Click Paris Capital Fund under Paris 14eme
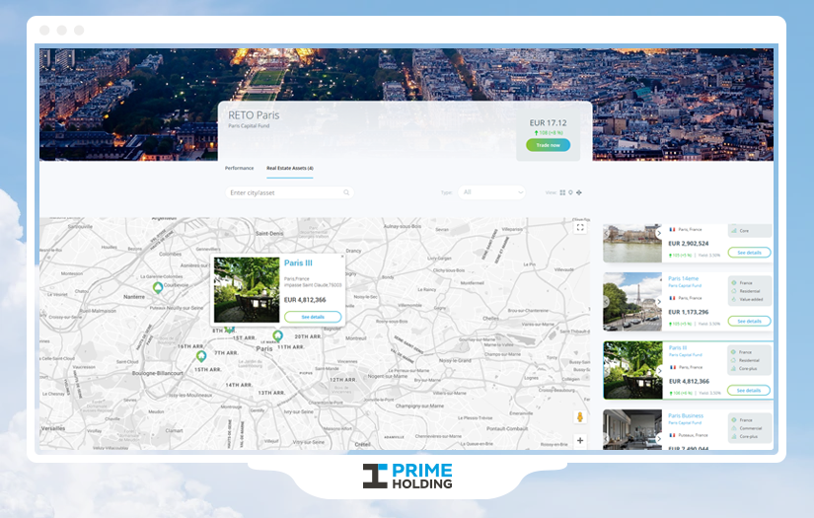The image size is (814, 518). [684, 285]
